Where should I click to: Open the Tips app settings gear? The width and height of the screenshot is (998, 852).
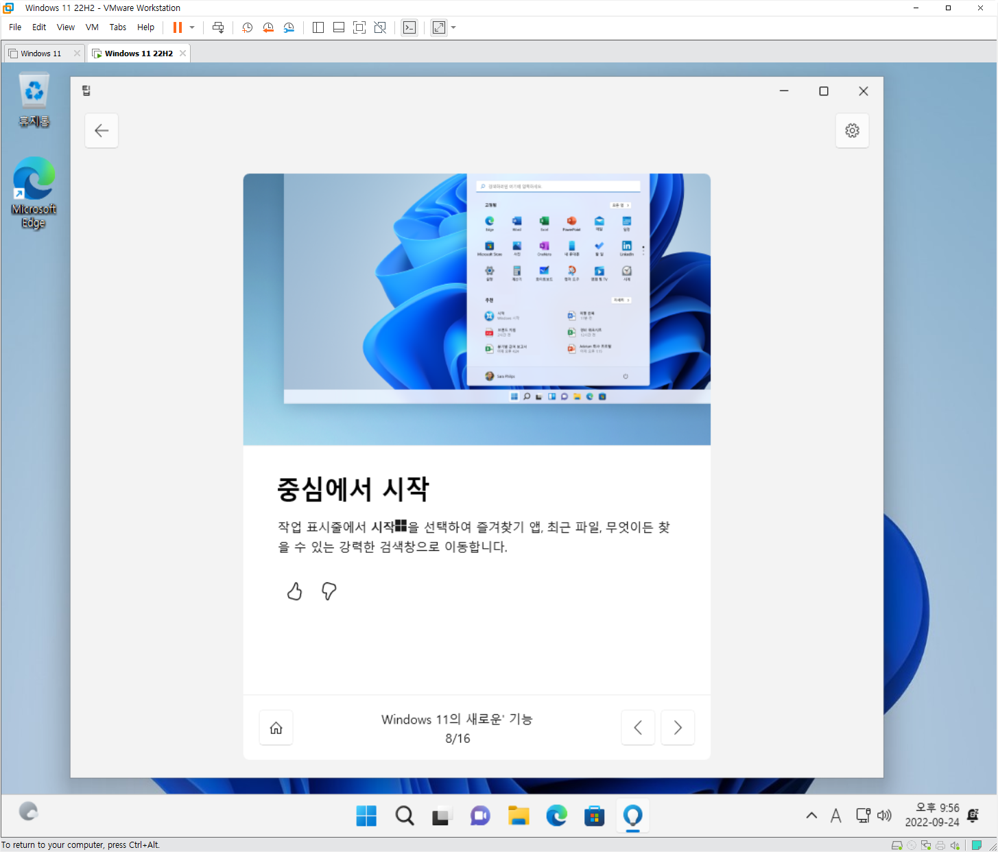852,130
